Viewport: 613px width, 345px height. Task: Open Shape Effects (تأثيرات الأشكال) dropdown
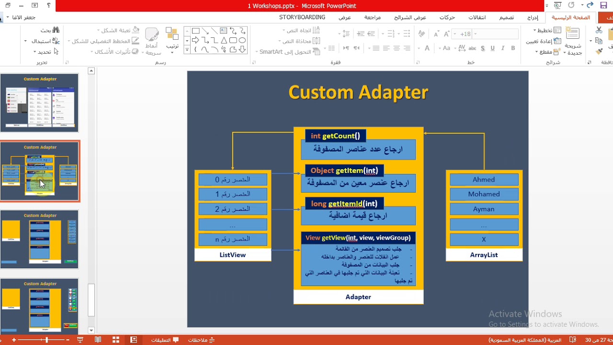(x=115, y=52)
